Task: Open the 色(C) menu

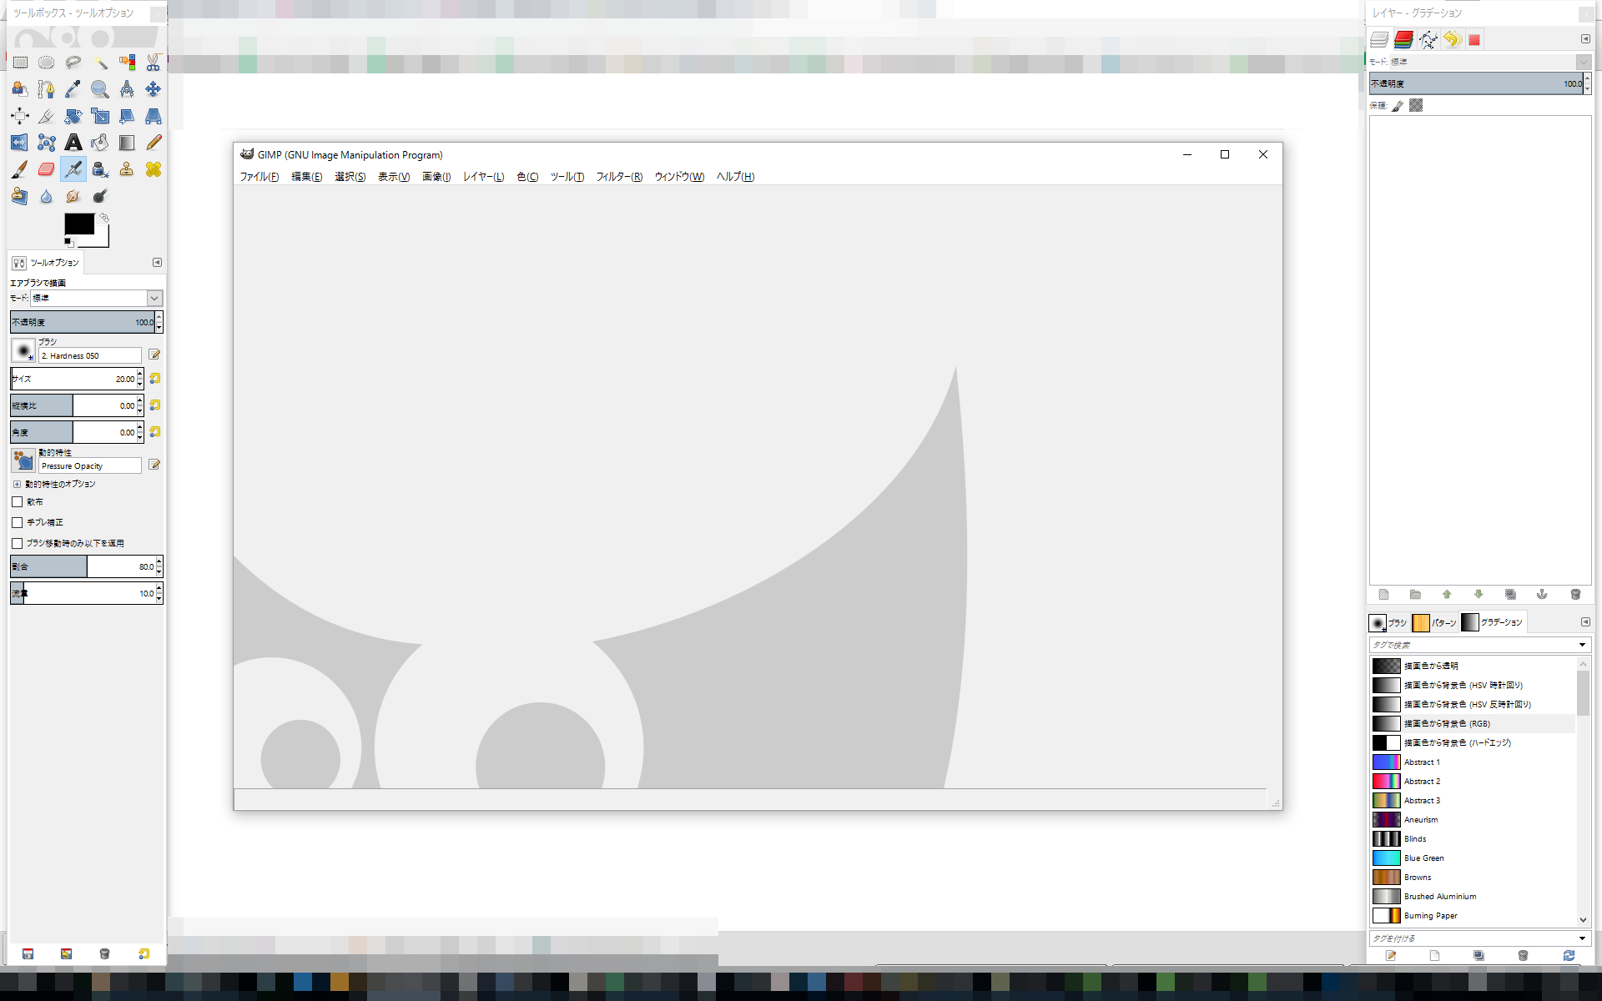Action: coord(527,177)
